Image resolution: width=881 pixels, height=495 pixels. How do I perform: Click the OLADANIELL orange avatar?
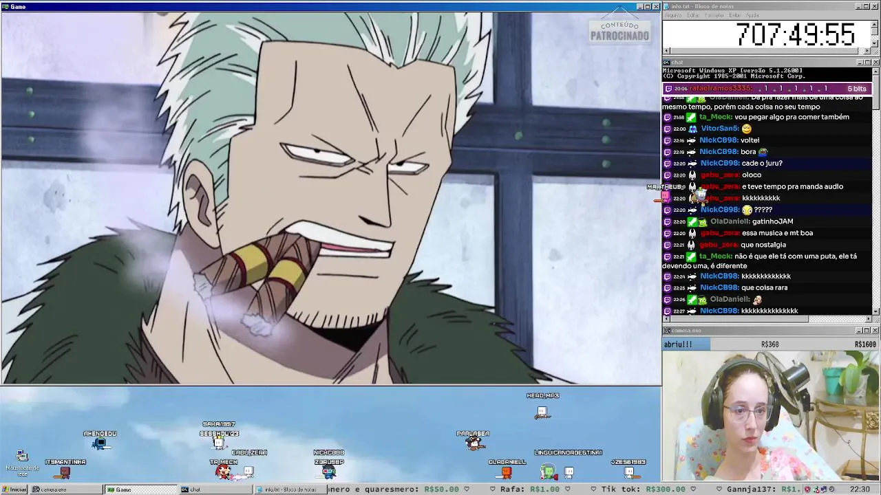(507, 472)
